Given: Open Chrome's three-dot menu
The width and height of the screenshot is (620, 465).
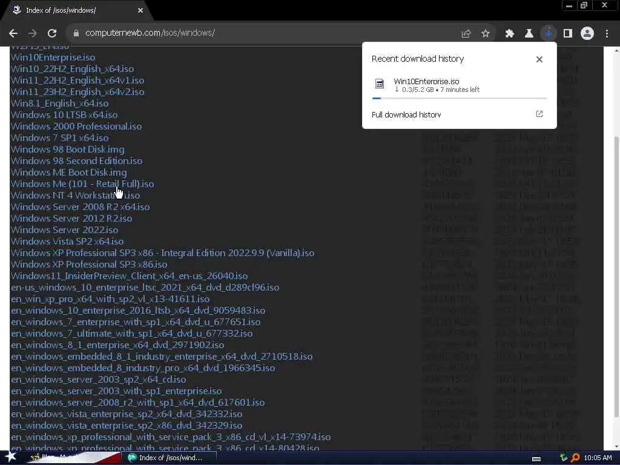Looking at the screenshot, I should point(607,34).
